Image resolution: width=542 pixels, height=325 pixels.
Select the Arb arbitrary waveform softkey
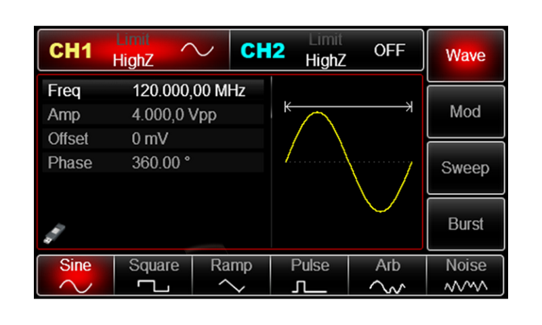387,276
